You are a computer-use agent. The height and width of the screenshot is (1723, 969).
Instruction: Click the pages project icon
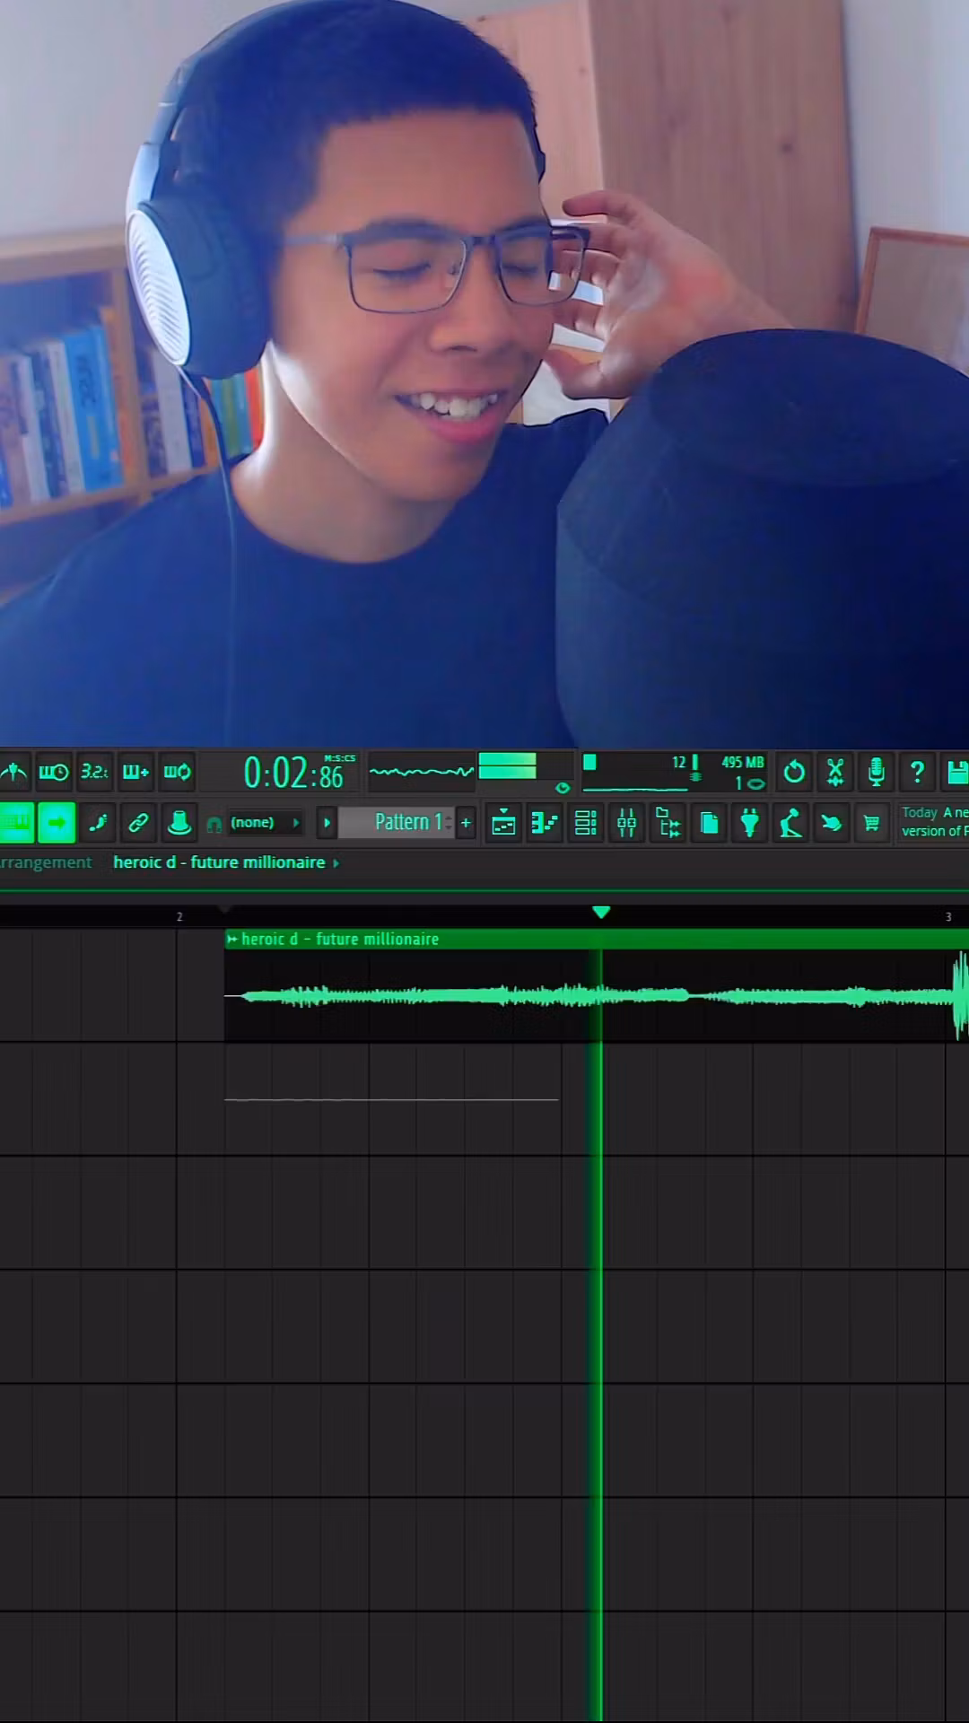709,823
